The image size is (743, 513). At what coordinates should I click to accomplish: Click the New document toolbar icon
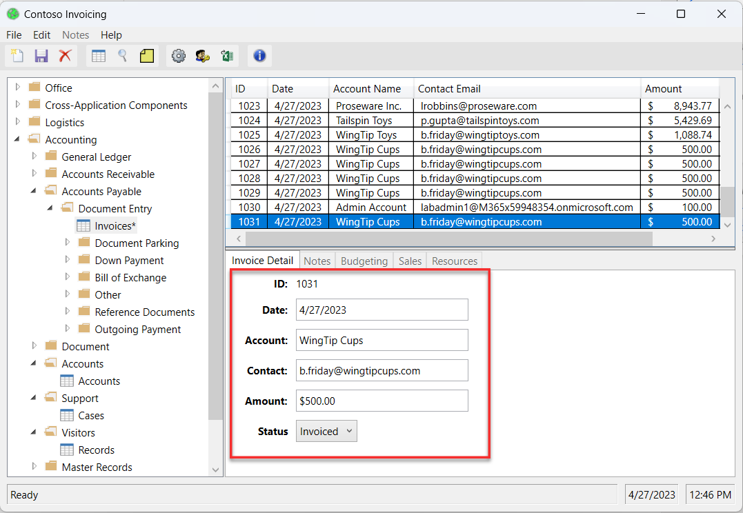coord(18,57)
